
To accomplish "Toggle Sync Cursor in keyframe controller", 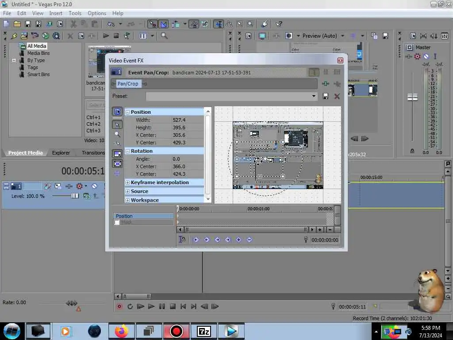I will pos(182,240).
